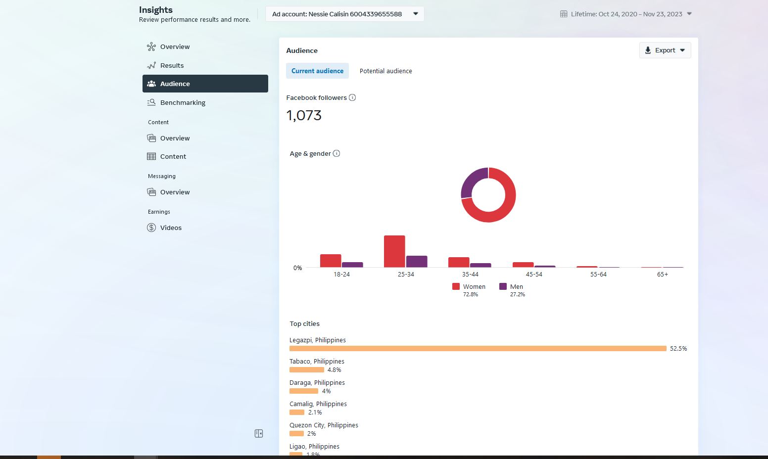The image size is (768, 459).
Task: Click the Legazpi, Philippines city bar
Action: (x=478, y=348)
